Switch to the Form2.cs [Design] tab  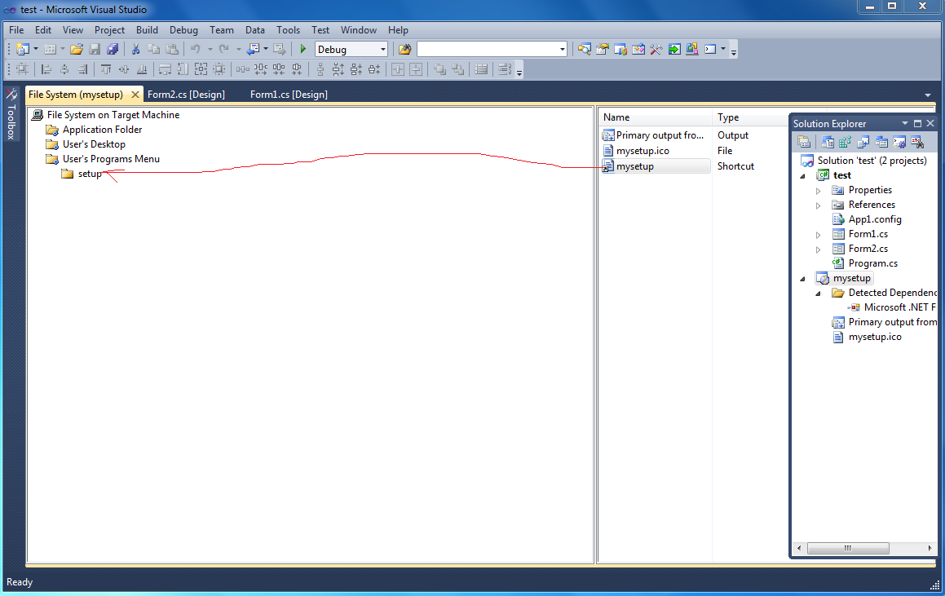186,94
